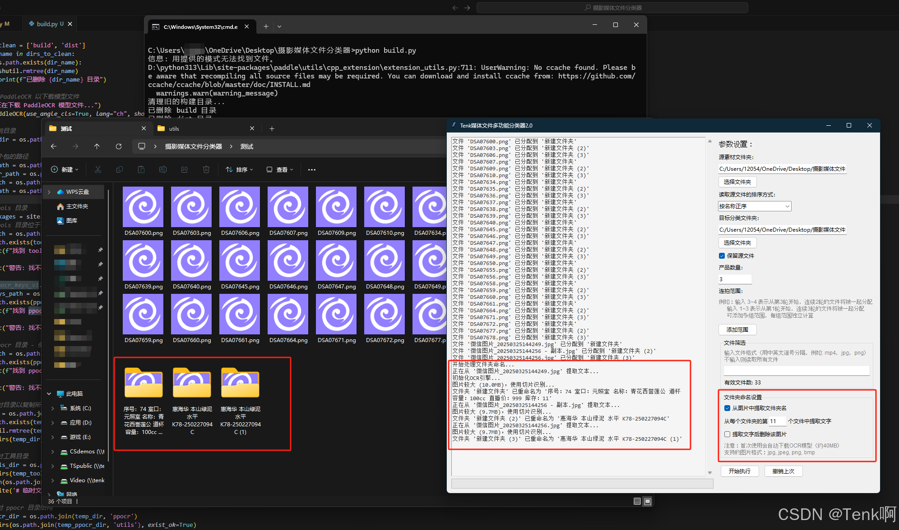Disable 从图片中提取文件夹名 checkbox
Screen dimensions: 899x530
pyautogui.click(x=727, y=408)
